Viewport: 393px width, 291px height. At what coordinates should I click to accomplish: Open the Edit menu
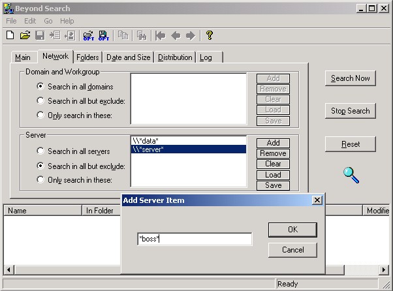tap(30, 21)
